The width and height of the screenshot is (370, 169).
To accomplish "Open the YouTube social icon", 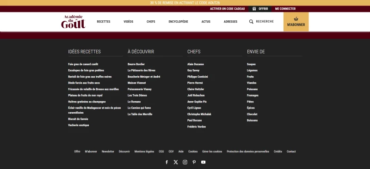I will (203, 162).
